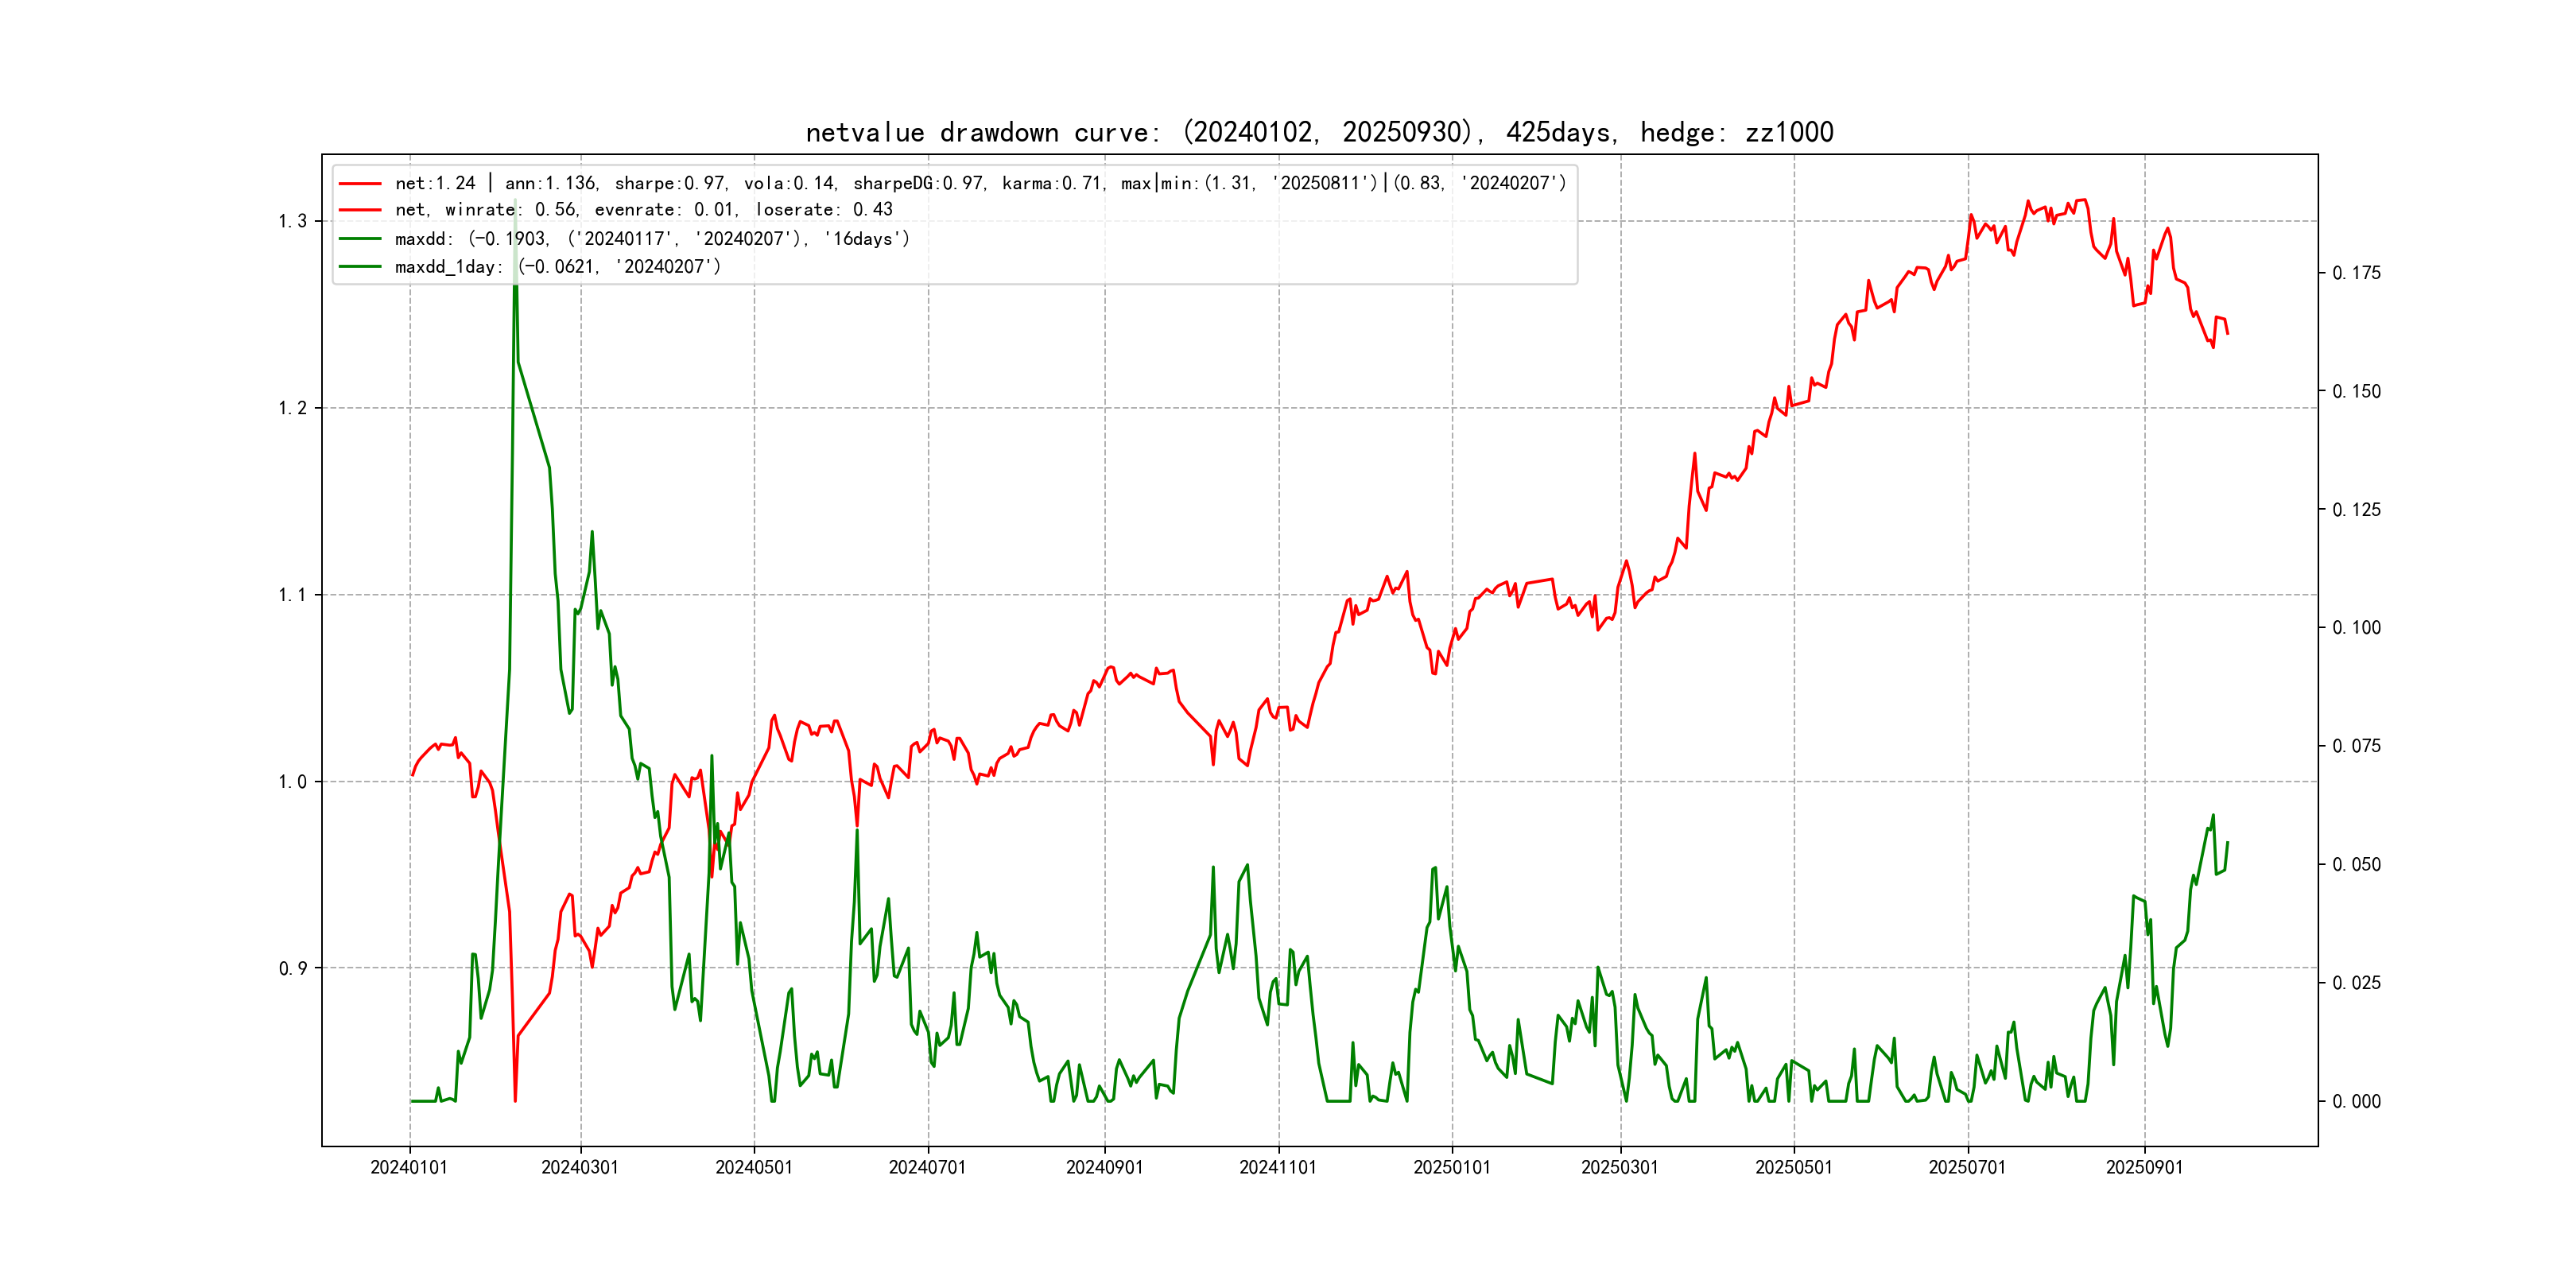Click the chart title text
The height and width of the screenshot is (1288, 2576).
click(x=1319, y=132)
